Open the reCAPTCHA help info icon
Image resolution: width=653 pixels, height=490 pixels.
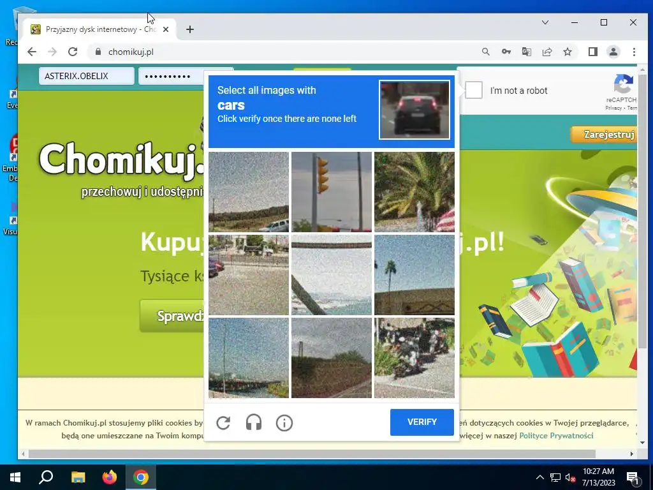point(284,423)
